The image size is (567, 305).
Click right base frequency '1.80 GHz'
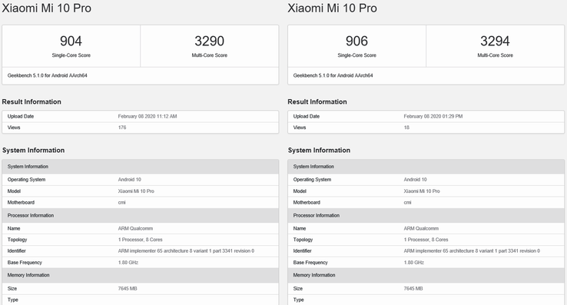point(413,262)
